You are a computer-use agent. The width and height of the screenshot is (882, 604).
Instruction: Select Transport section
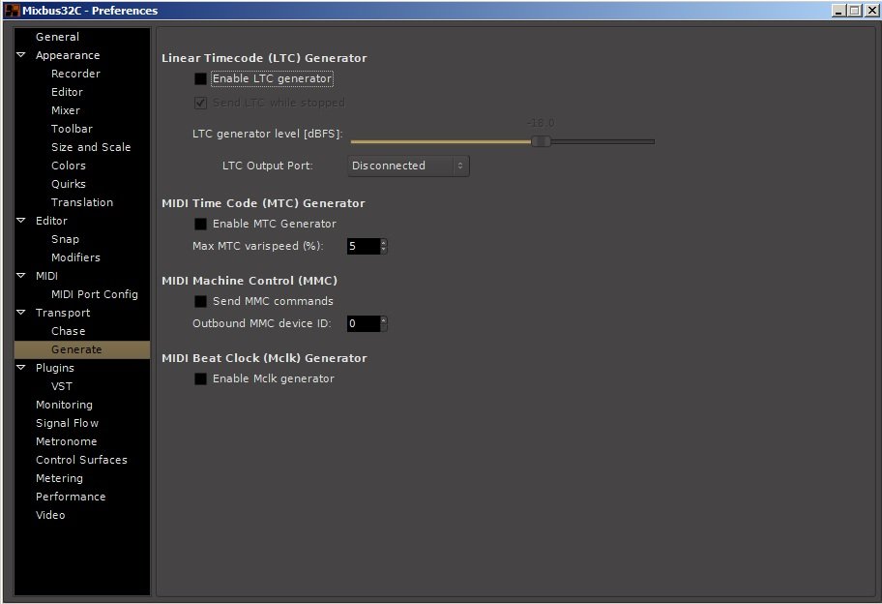tap(63, 313)
